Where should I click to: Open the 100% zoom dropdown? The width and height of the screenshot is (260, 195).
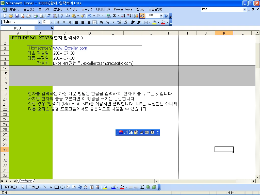pyautogui.click(x=161, y=16)
